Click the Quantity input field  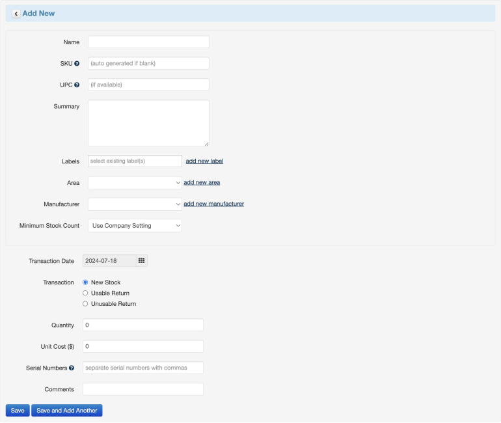(x=143, y=325)
